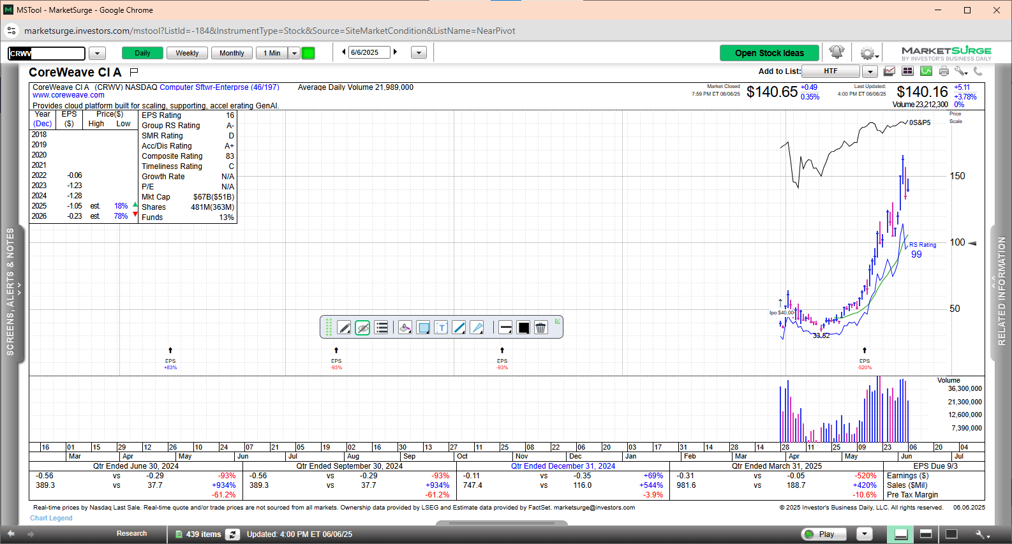Viewport: 1012px width, 544px height.
Task: Refresh the list with the sync icon
Action: [233, 534]
